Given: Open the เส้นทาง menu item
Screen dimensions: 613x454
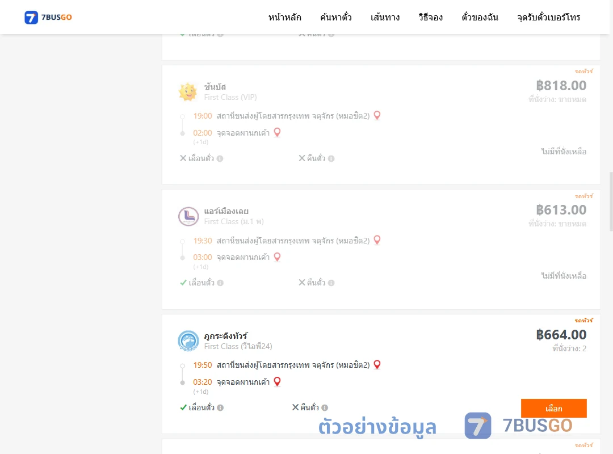Looking at the screenshot, I should click(x=385, y=17).
